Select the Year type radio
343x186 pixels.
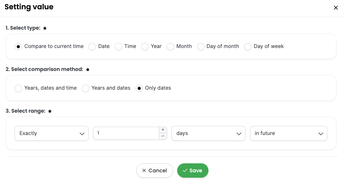(x=145, y=46)
